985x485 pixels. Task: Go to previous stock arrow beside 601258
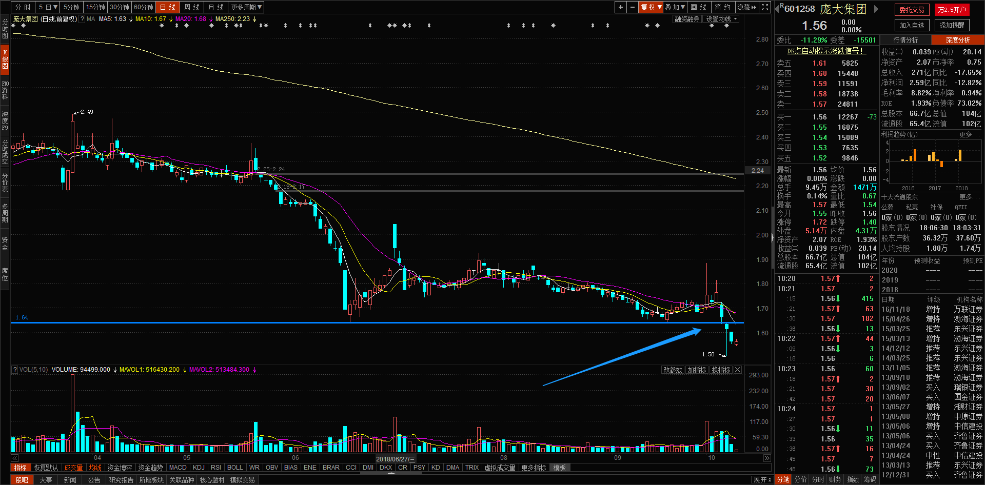point(777,9)
